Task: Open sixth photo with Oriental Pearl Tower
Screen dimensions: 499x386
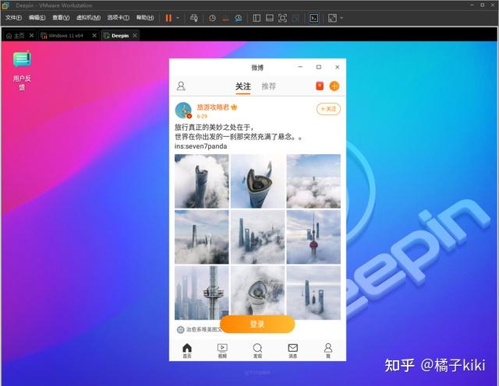Action: tap(313, 237)
